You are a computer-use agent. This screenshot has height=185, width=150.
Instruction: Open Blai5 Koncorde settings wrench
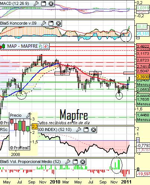pyautogui.click(x=44, y=23)
